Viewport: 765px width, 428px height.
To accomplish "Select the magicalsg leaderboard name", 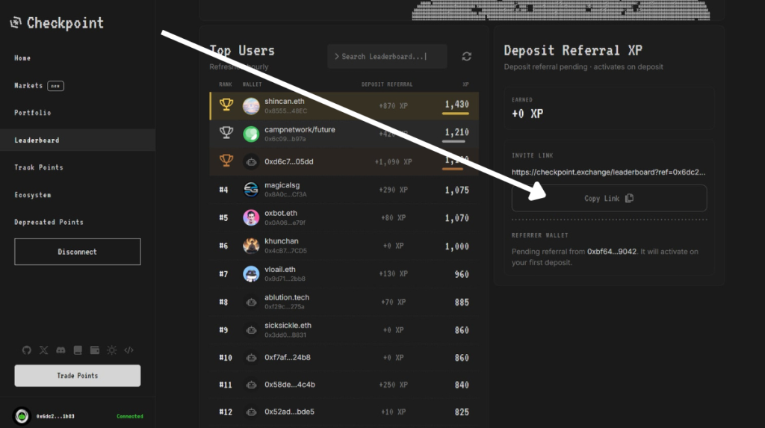I will pos(282,185).
